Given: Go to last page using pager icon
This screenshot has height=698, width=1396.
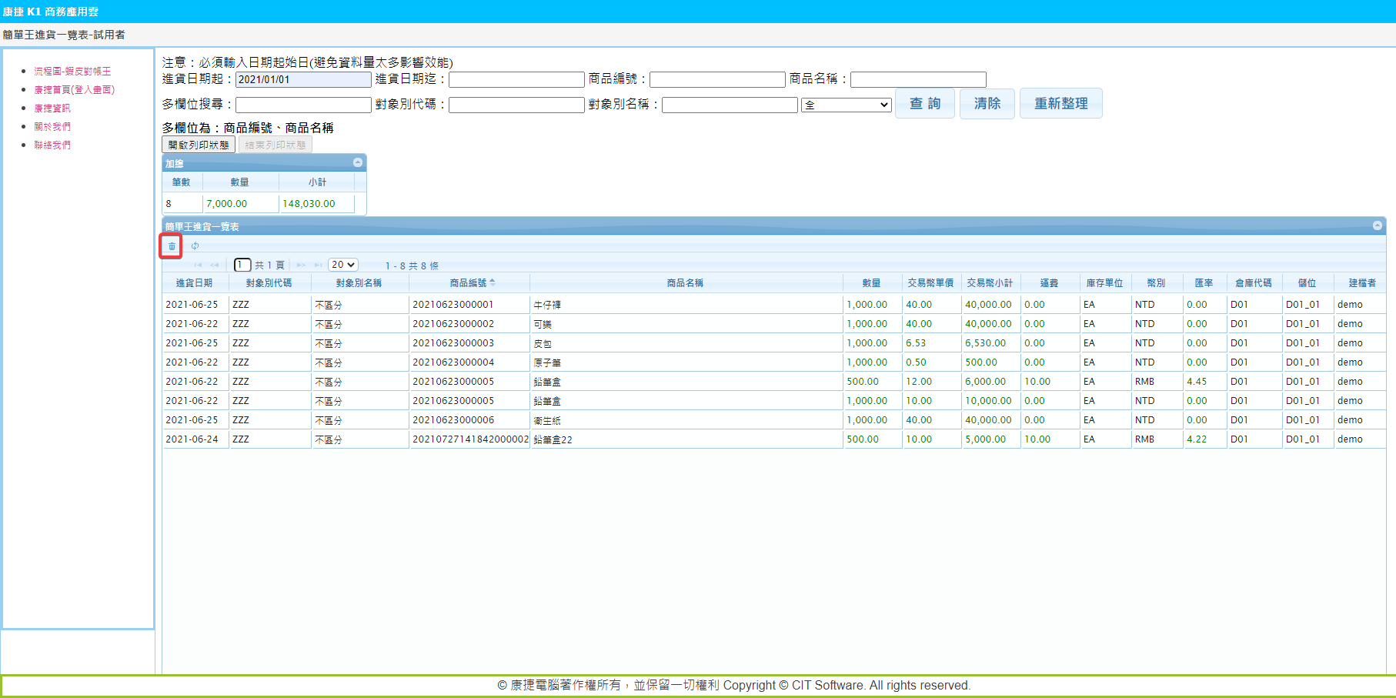Looking at the screenshot, I should click(318, 266).
